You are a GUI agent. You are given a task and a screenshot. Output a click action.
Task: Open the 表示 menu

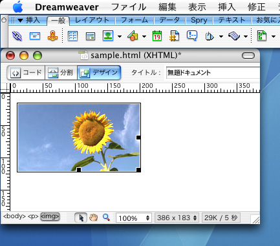[x=197, y=7]
